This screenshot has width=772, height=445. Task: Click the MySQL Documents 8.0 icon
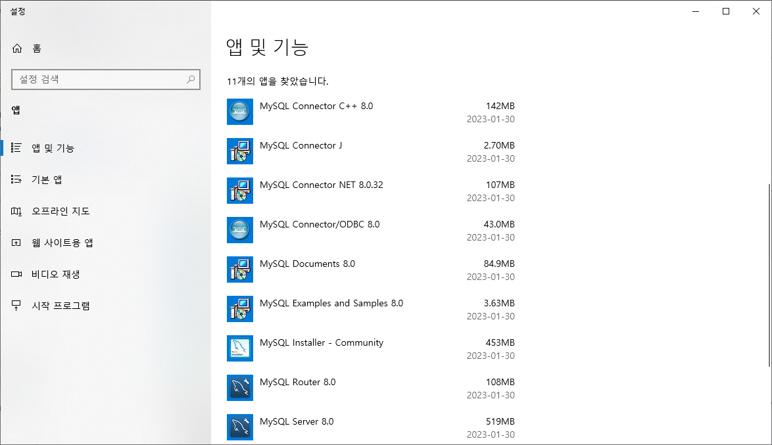click(240, 269)
